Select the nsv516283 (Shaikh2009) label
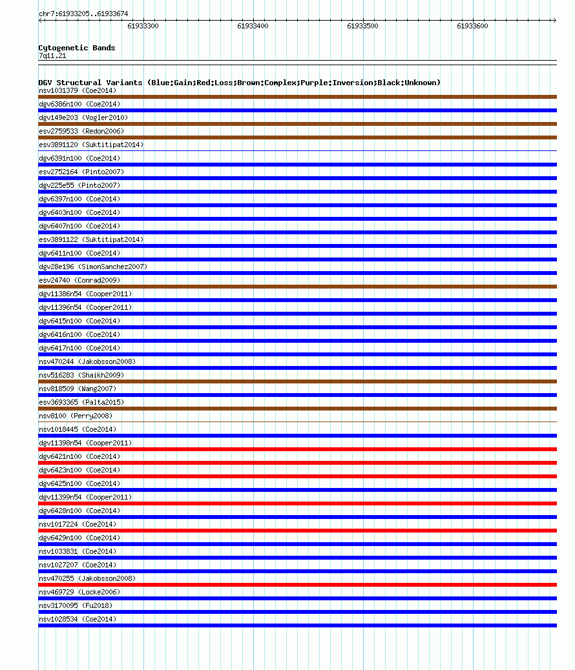Viewport: 575px width, 670px height. [x=81, y=375]
